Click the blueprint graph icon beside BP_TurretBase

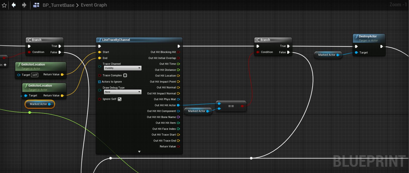coord(36,5)
